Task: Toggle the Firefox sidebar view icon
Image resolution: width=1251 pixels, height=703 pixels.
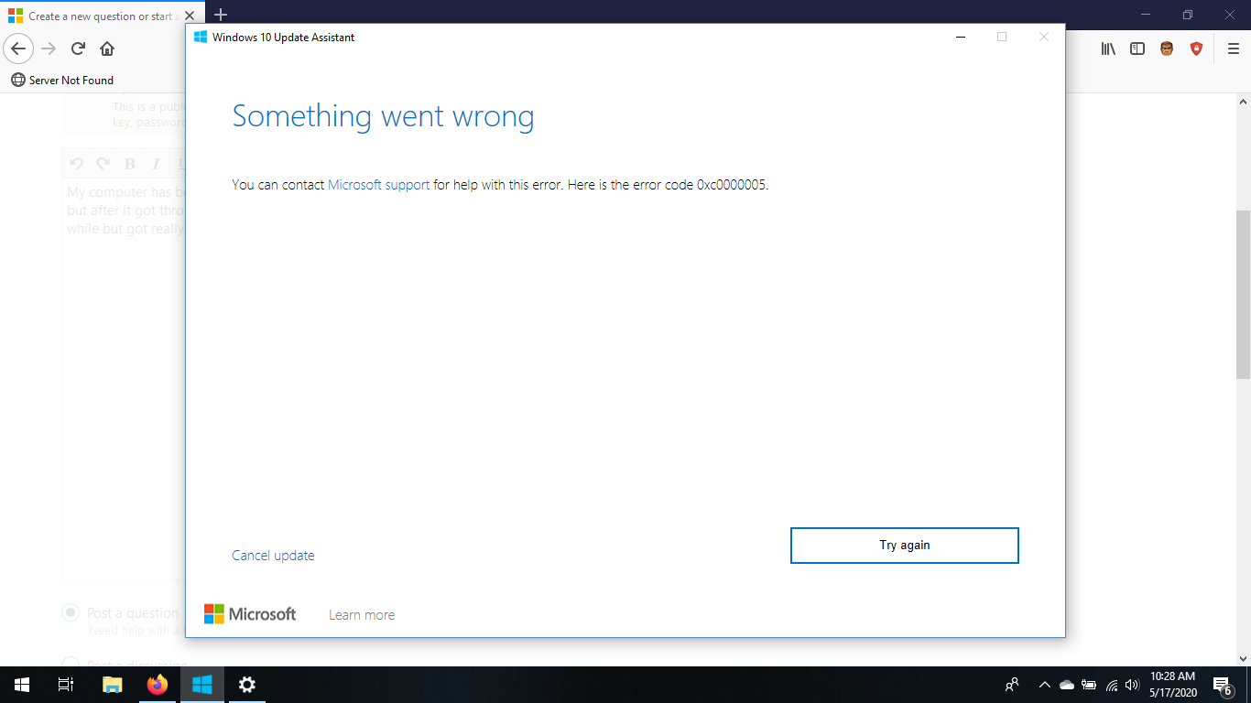Action: (1137, 49)
